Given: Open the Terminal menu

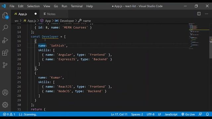Looking at the screenshot, I should tap(77, 6).
